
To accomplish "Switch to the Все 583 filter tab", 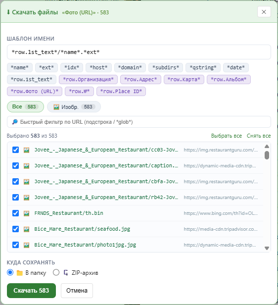I will click(25, 107).
